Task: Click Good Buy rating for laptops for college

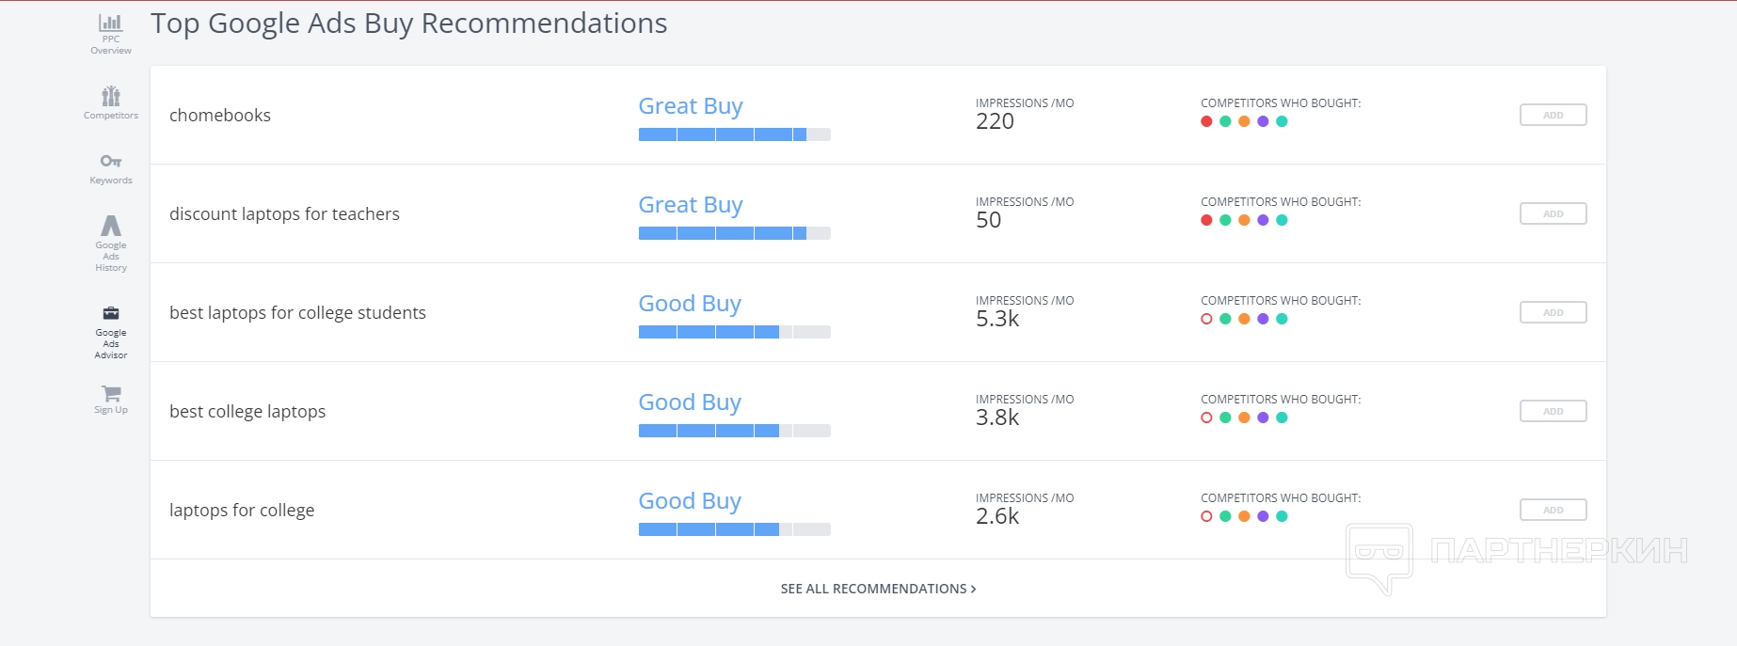Action: click(690, 501)
